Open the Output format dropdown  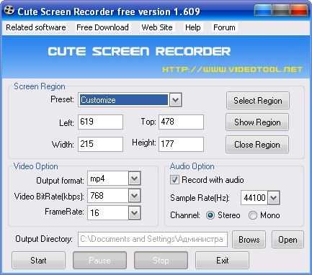tap(134, 179)
